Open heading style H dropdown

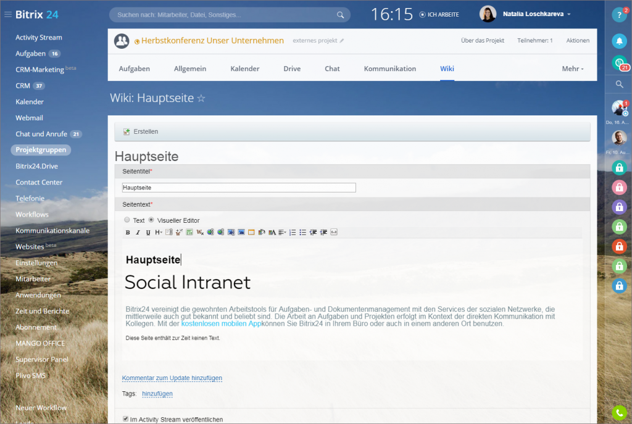coord(159,232)
